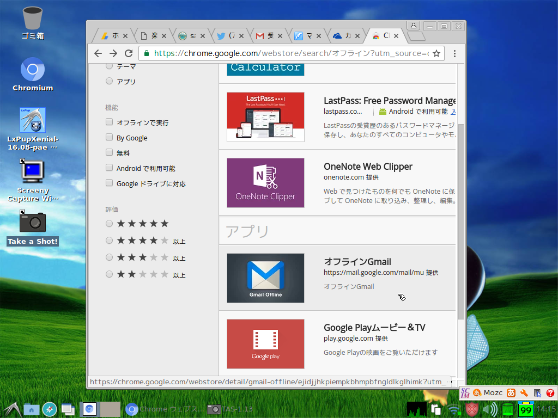Open the オフラインGmail app title

point(357,262)
